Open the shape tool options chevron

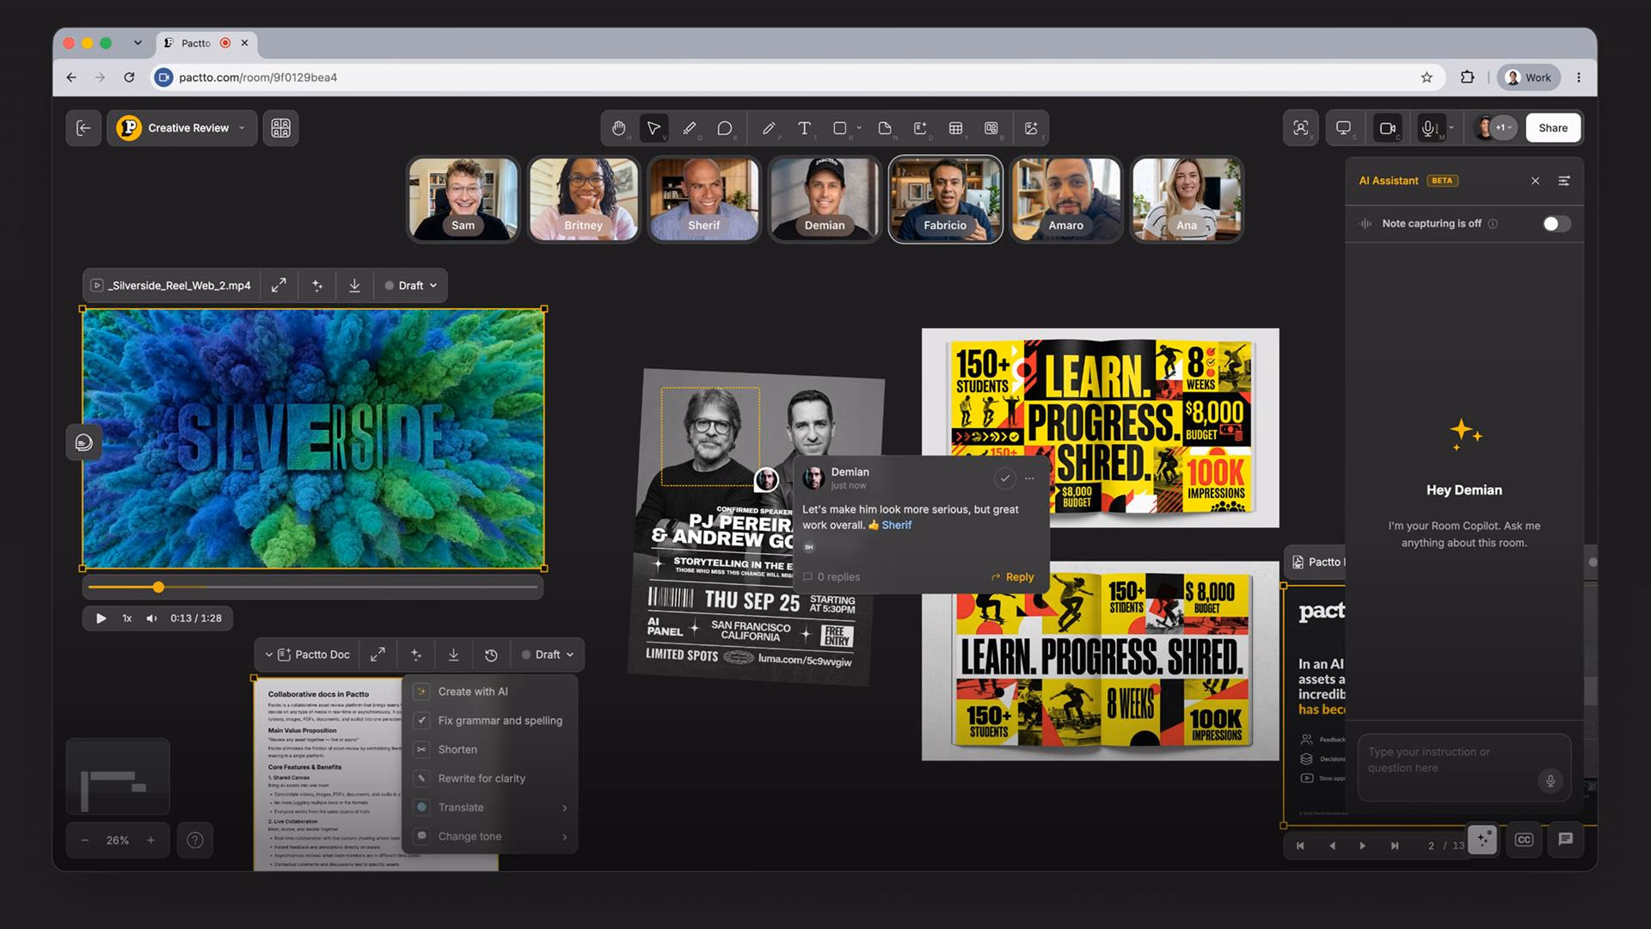pyautogui.click(x=859, y=128)
